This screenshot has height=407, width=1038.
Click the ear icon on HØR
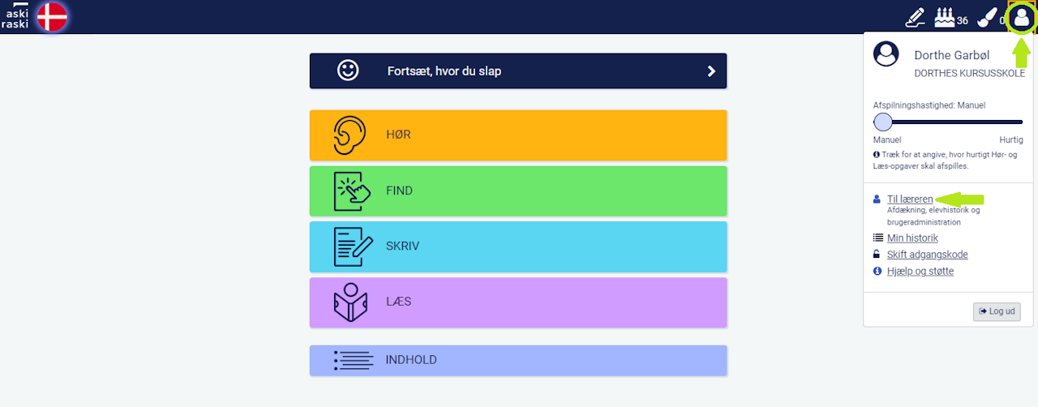[x=350, y=135]
